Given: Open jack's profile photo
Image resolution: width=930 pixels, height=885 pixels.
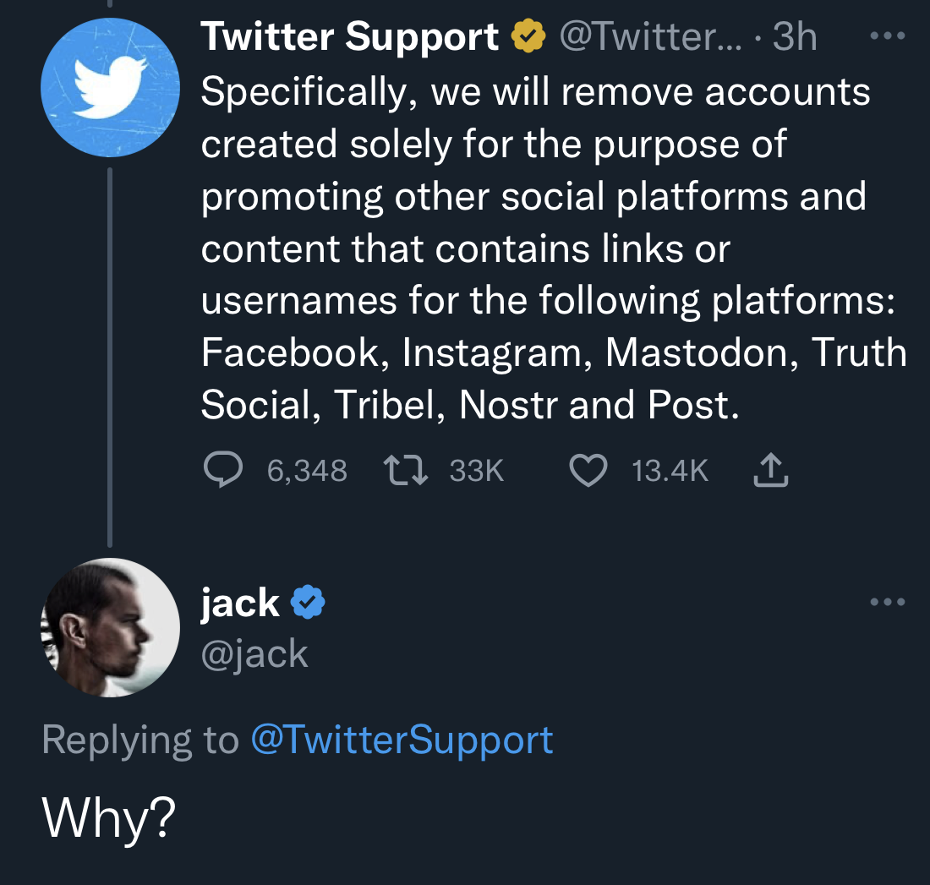Looking at the screenshot, I should (x=110, y=627).
